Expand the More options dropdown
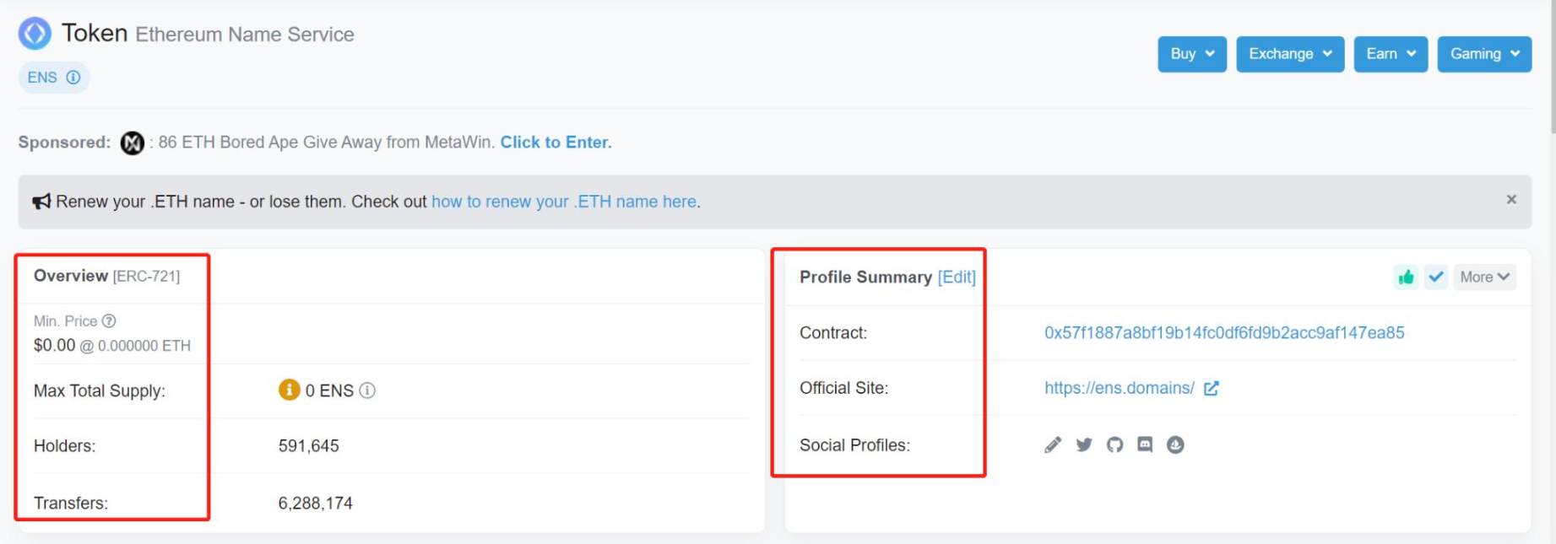 [x=1483, y=277]
